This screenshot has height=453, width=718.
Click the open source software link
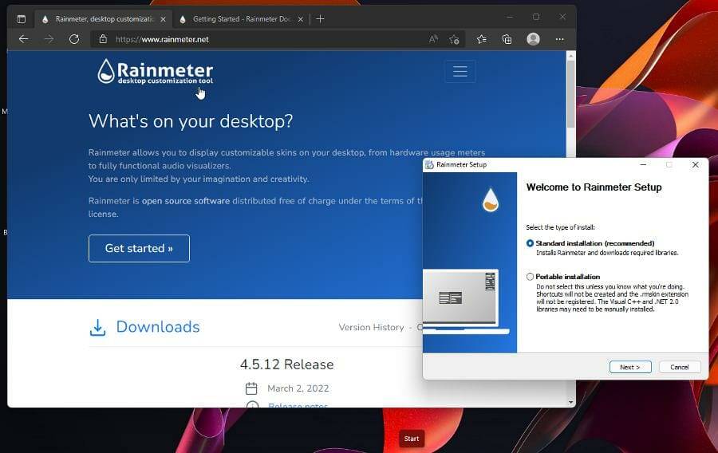coord(185,201)
